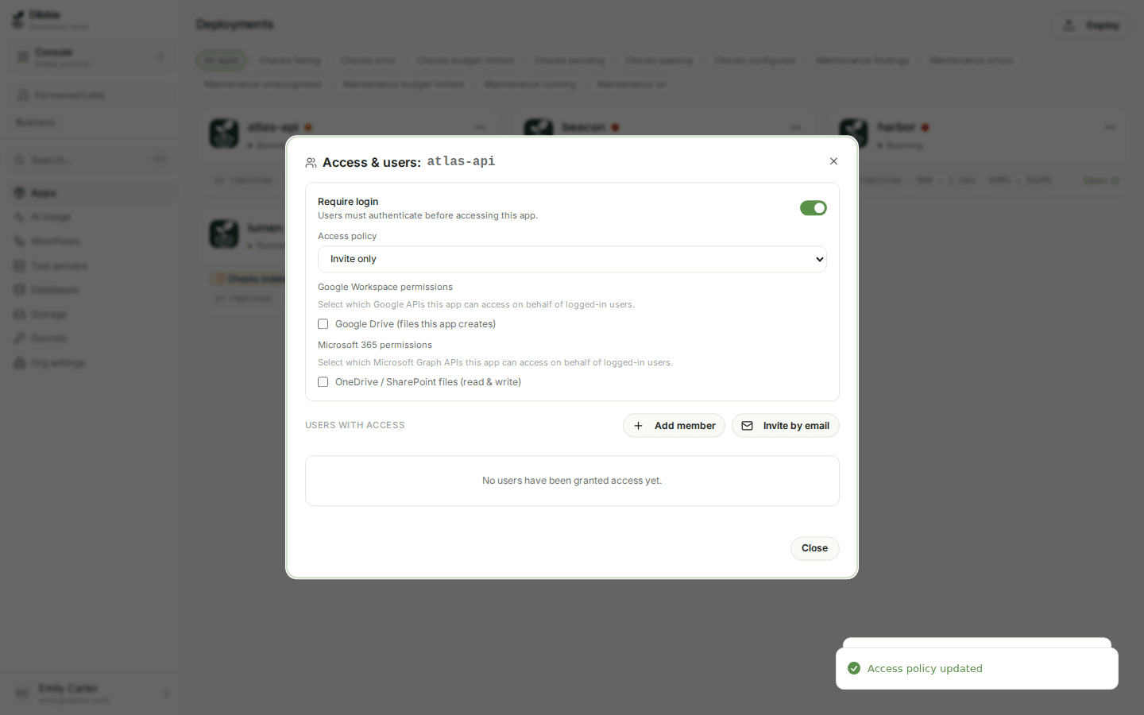Screen dimensions: 1144x715
Task: Select the Checks passing filter chip
Action: coord(659,60)
